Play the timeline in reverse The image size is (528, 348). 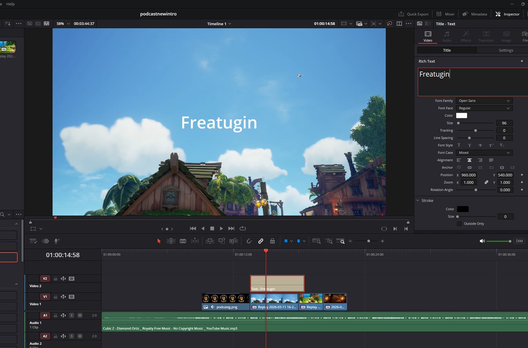203,229
